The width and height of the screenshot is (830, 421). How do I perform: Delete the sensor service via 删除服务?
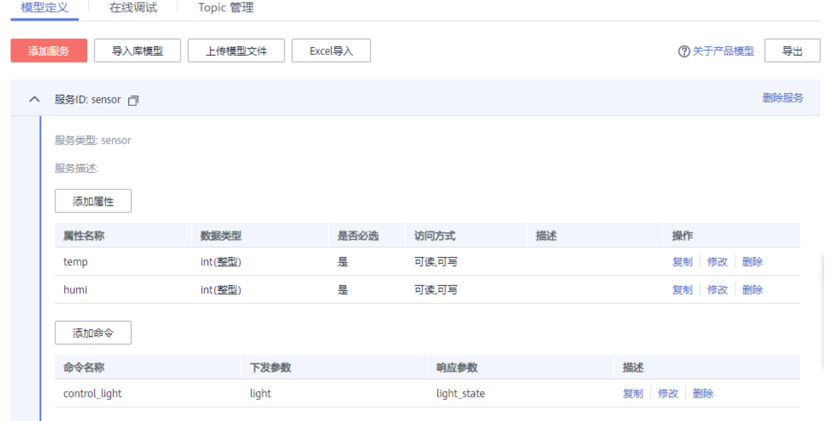pyautogui.click(x=782, y=98)
